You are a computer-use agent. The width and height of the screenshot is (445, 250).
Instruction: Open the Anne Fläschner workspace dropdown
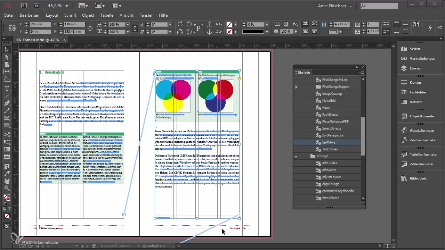click(335, 6)
